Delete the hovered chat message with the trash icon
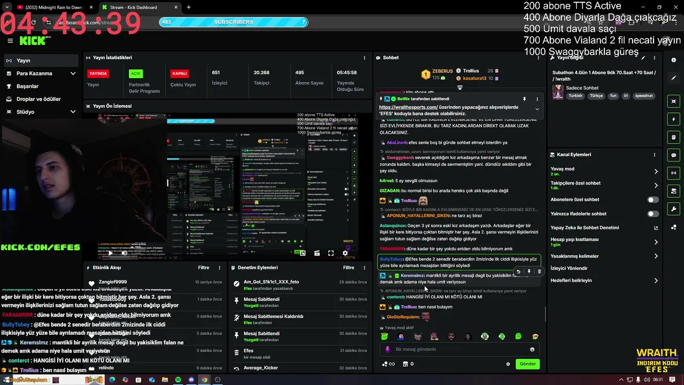The height and width of the screenshot is (385, 684). point(539,272)
